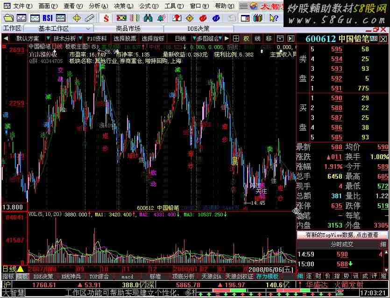The image size is (390, 298).
Task: Click the blue round seal toolbar icon
Action: 216,18
